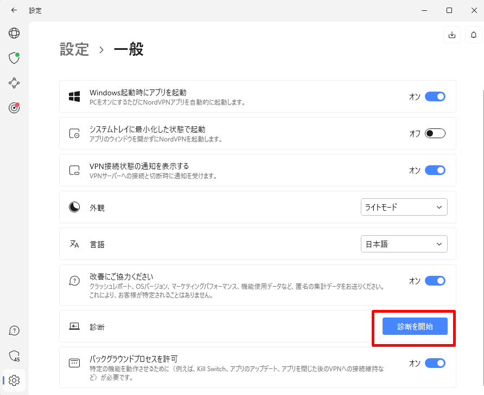Screen dimensions: 484x395
Task: Click the VPN接続状態の通知を表示する label
Action: point(139,166)
